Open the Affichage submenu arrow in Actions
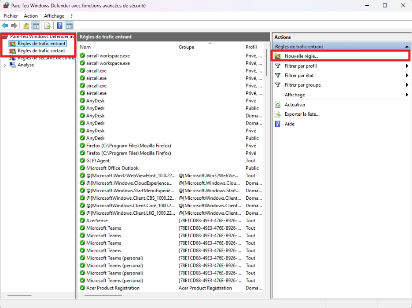Image resolution: width=412 pixels, height=308 pixels. click(x=407, y=95)
